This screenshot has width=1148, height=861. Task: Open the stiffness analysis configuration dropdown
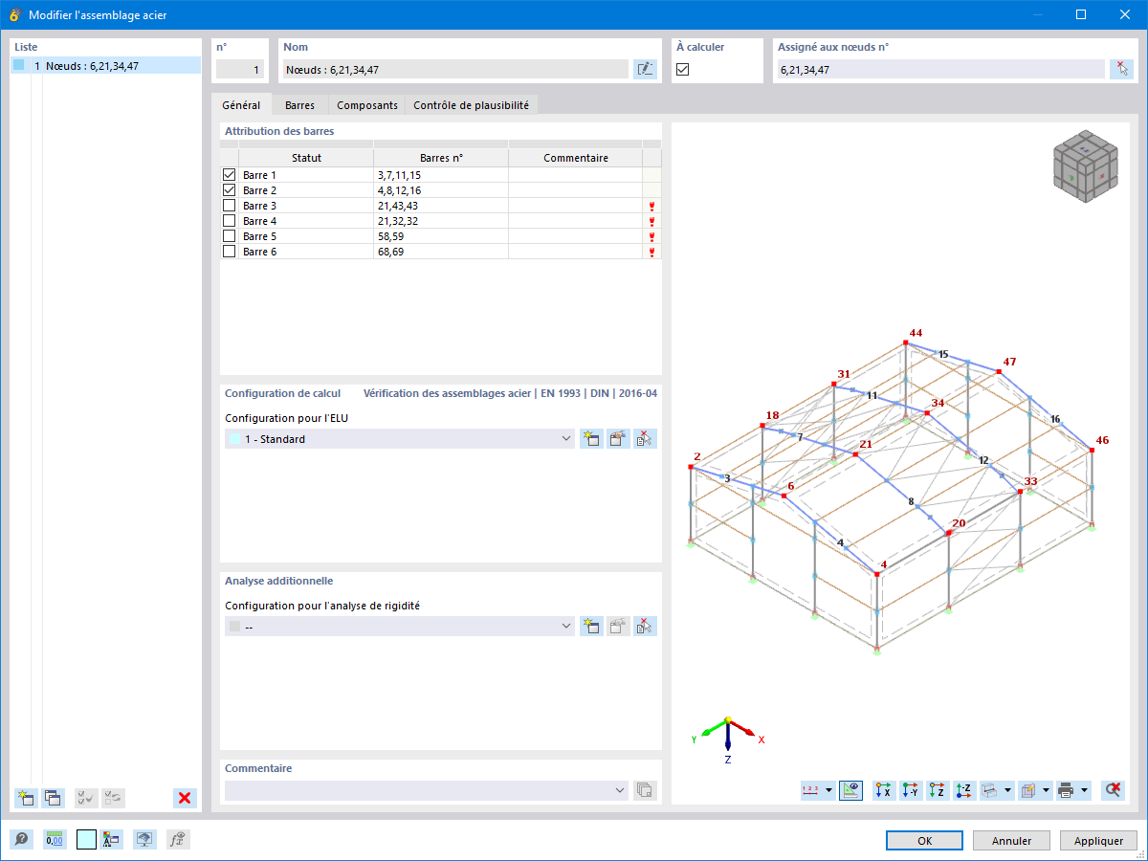click(x=565, y=626)
